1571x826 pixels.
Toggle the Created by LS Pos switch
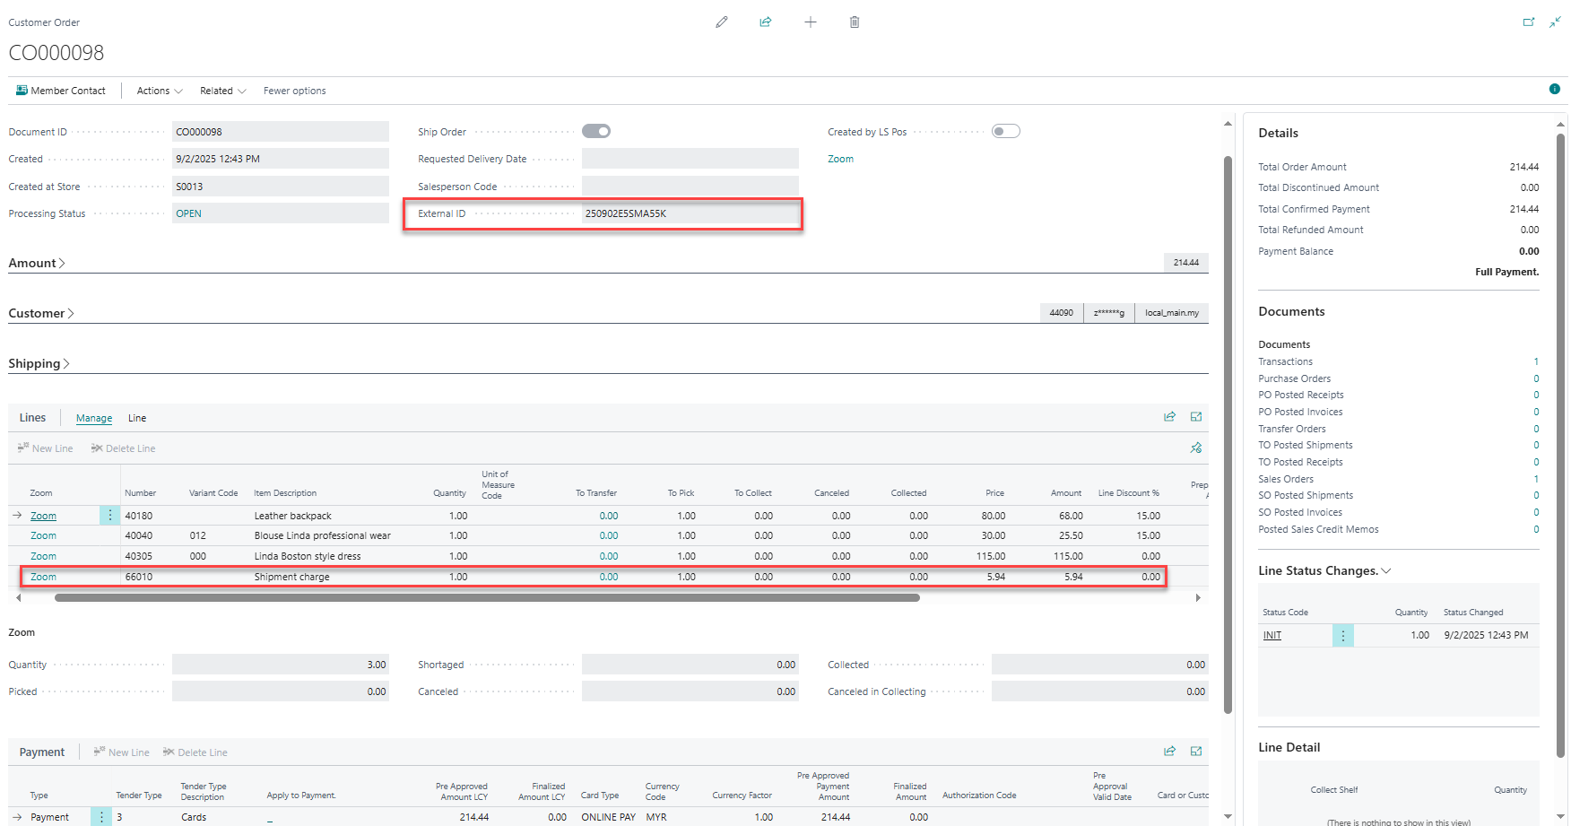coord(1006,132)
